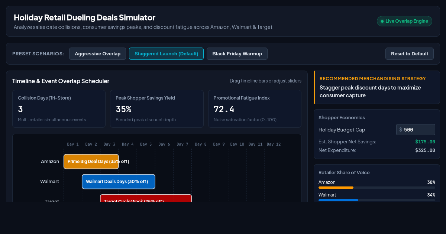
Task: Choose Staggered Launch (Default) scenario
Action: [166, 54]
